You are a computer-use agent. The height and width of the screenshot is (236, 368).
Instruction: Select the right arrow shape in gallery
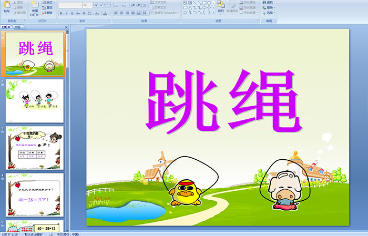click(x=204, y=8)
